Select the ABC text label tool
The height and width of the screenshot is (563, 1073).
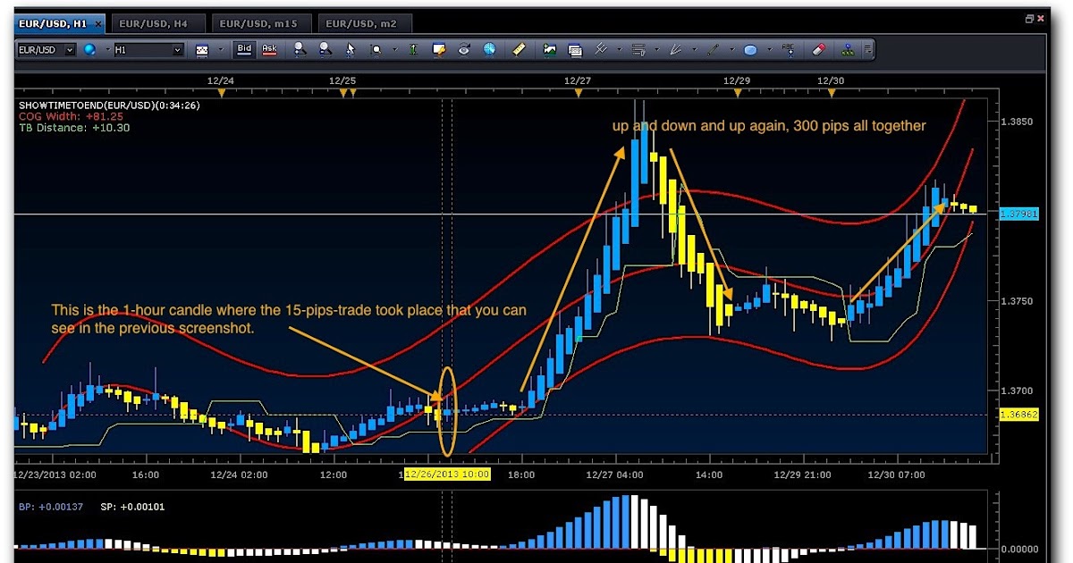tap(790, 50)
